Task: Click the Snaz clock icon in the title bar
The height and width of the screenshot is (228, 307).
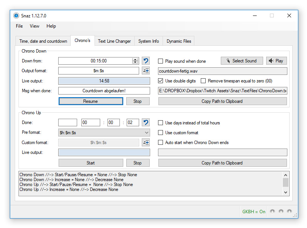Action: coord(16,16)
